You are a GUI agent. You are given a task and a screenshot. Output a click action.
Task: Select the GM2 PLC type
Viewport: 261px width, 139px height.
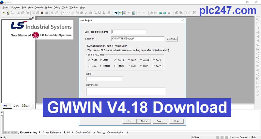[132, 60]
